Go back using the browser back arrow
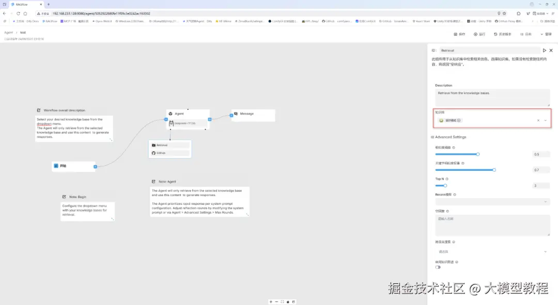The height and width of the screenshot is (305, 558). [4, 13]
